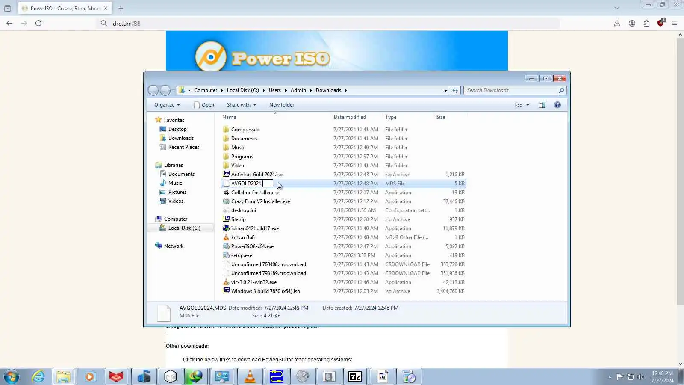Image resolution: width=684 pixels, height=385 pixels.
Task: Click Explorer's Back arrow button
Action: (x=153, y=90)
